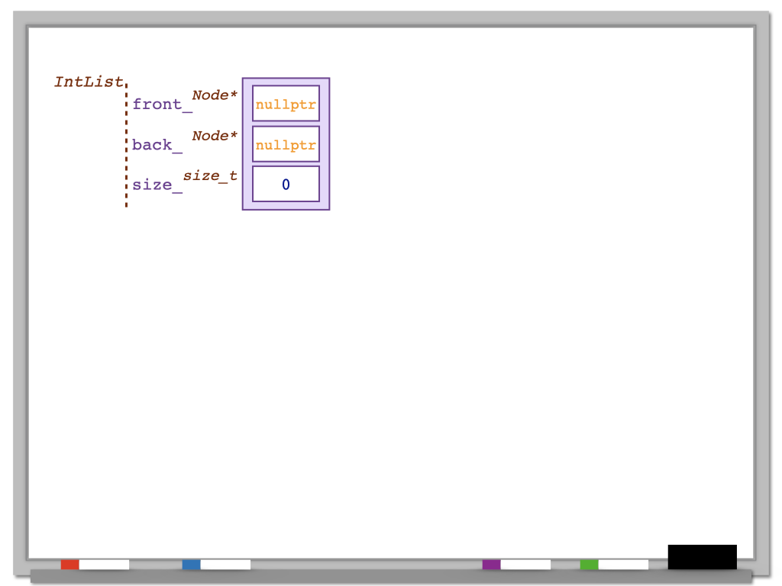Click the Node* type label above back_
The height and width of the screenshot is (586, 782).
click(x=215, y=136)
